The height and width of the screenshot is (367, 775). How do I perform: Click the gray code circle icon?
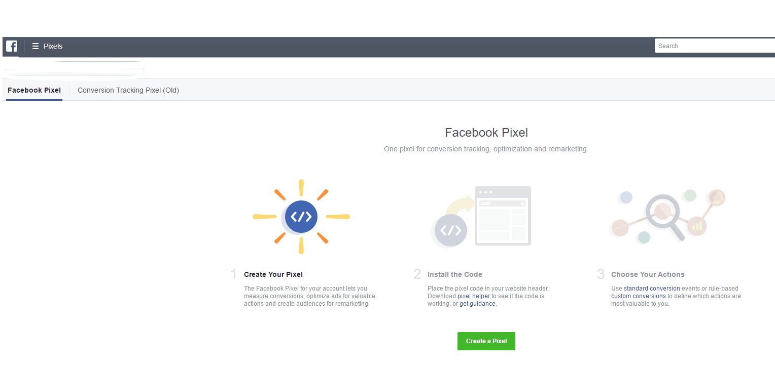(x=450, y=230)
